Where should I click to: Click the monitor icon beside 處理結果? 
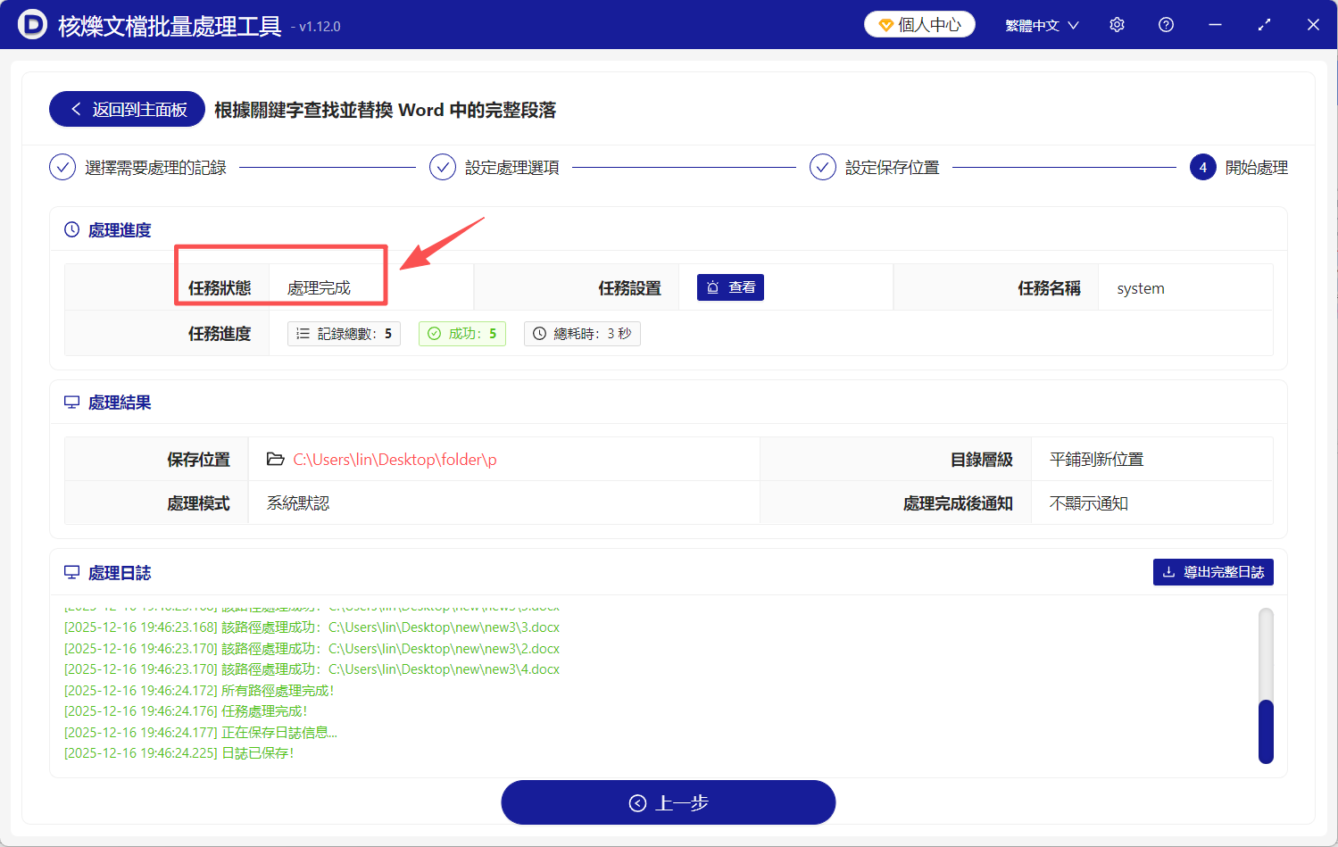[71, 402]
